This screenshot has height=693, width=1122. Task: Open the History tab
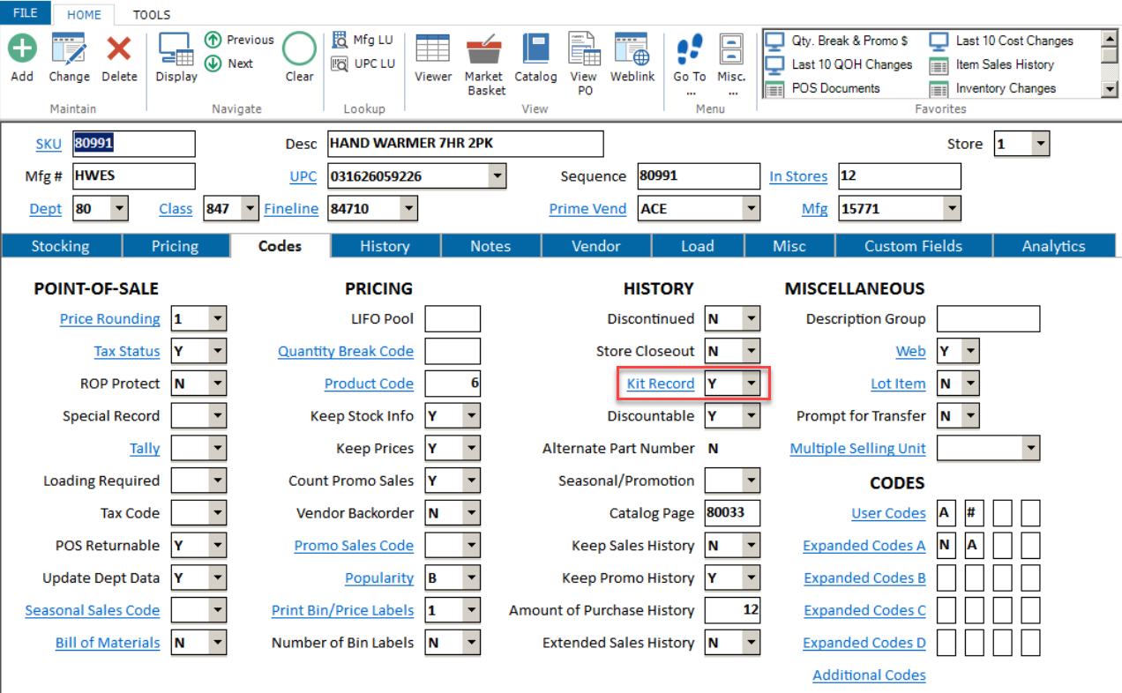coord(385,246)
